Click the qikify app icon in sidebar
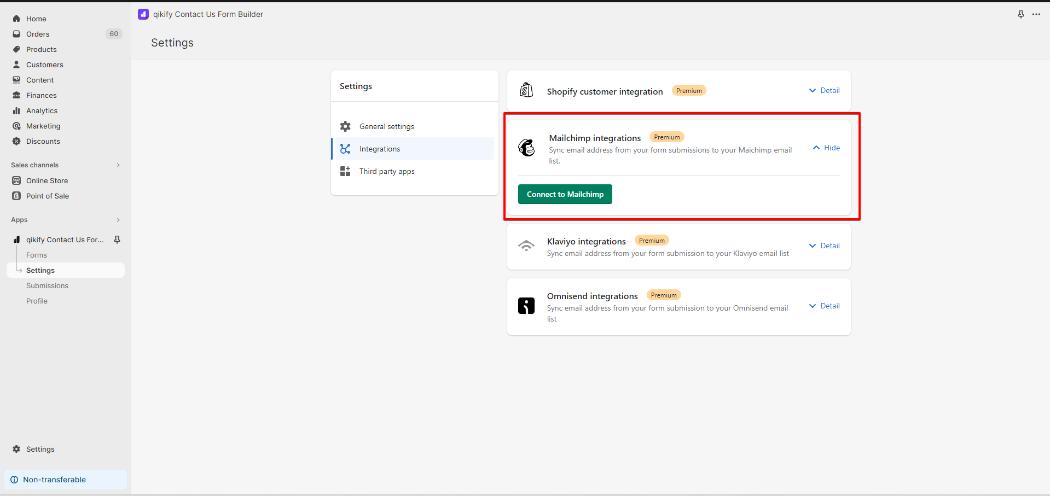 [16, 240]
